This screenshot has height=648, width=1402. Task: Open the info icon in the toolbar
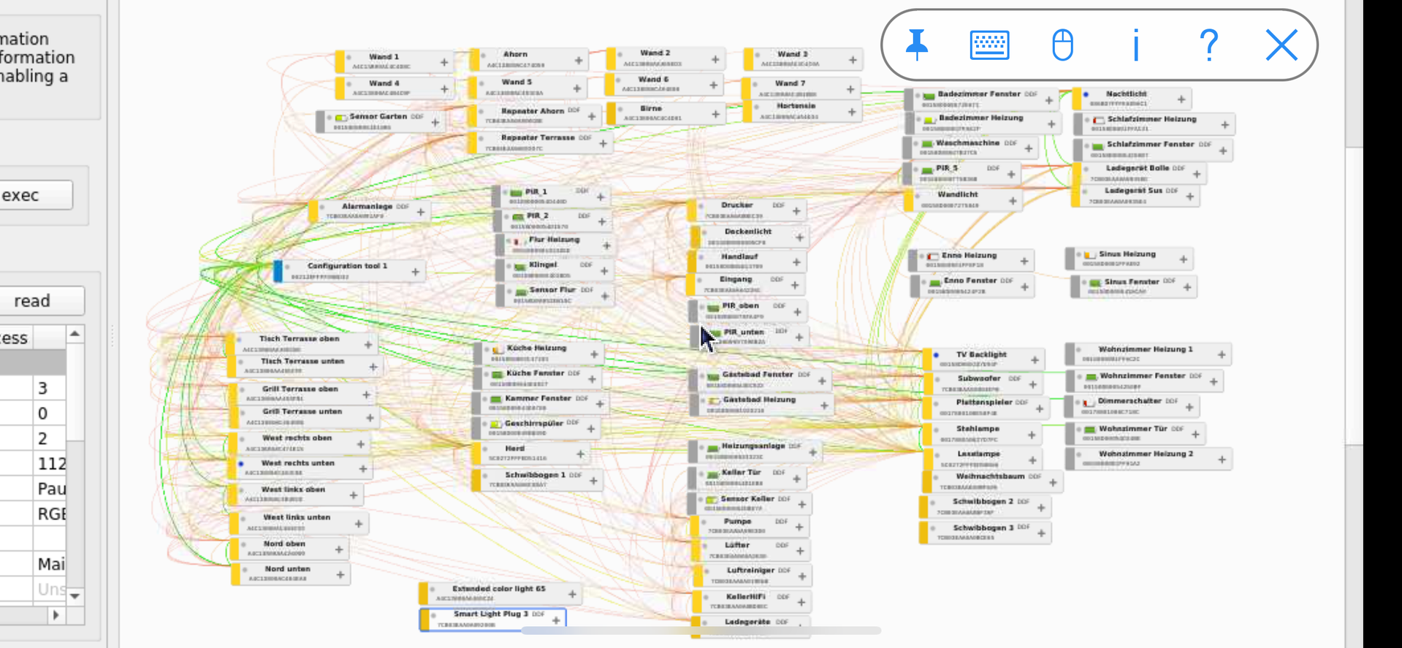pos(1135,45)
